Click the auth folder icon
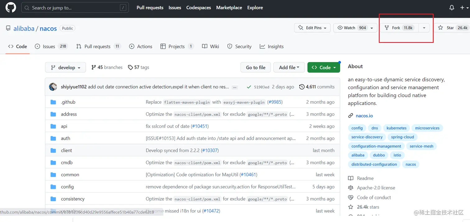This screenshot has width=470, height=222. pyautogui.click(x=53, y=138)
